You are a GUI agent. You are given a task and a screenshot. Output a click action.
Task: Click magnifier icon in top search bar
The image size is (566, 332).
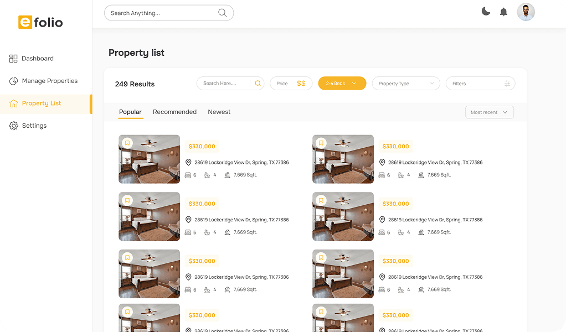[223, 13]
